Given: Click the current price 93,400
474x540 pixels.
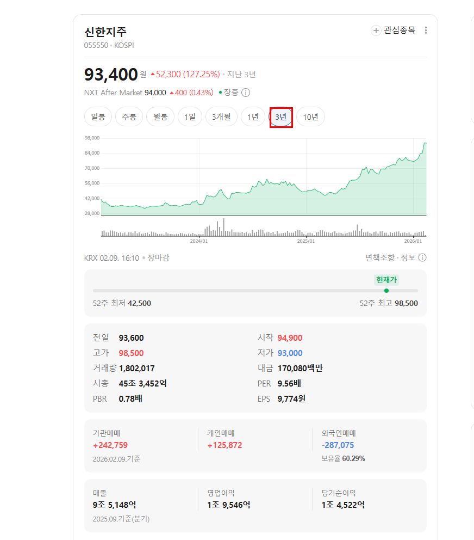Looking at the screenshot, I should tap(111, 75).
